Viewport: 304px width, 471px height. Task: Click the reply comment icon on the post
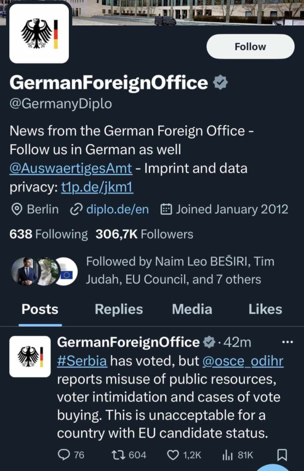(64, 455)
